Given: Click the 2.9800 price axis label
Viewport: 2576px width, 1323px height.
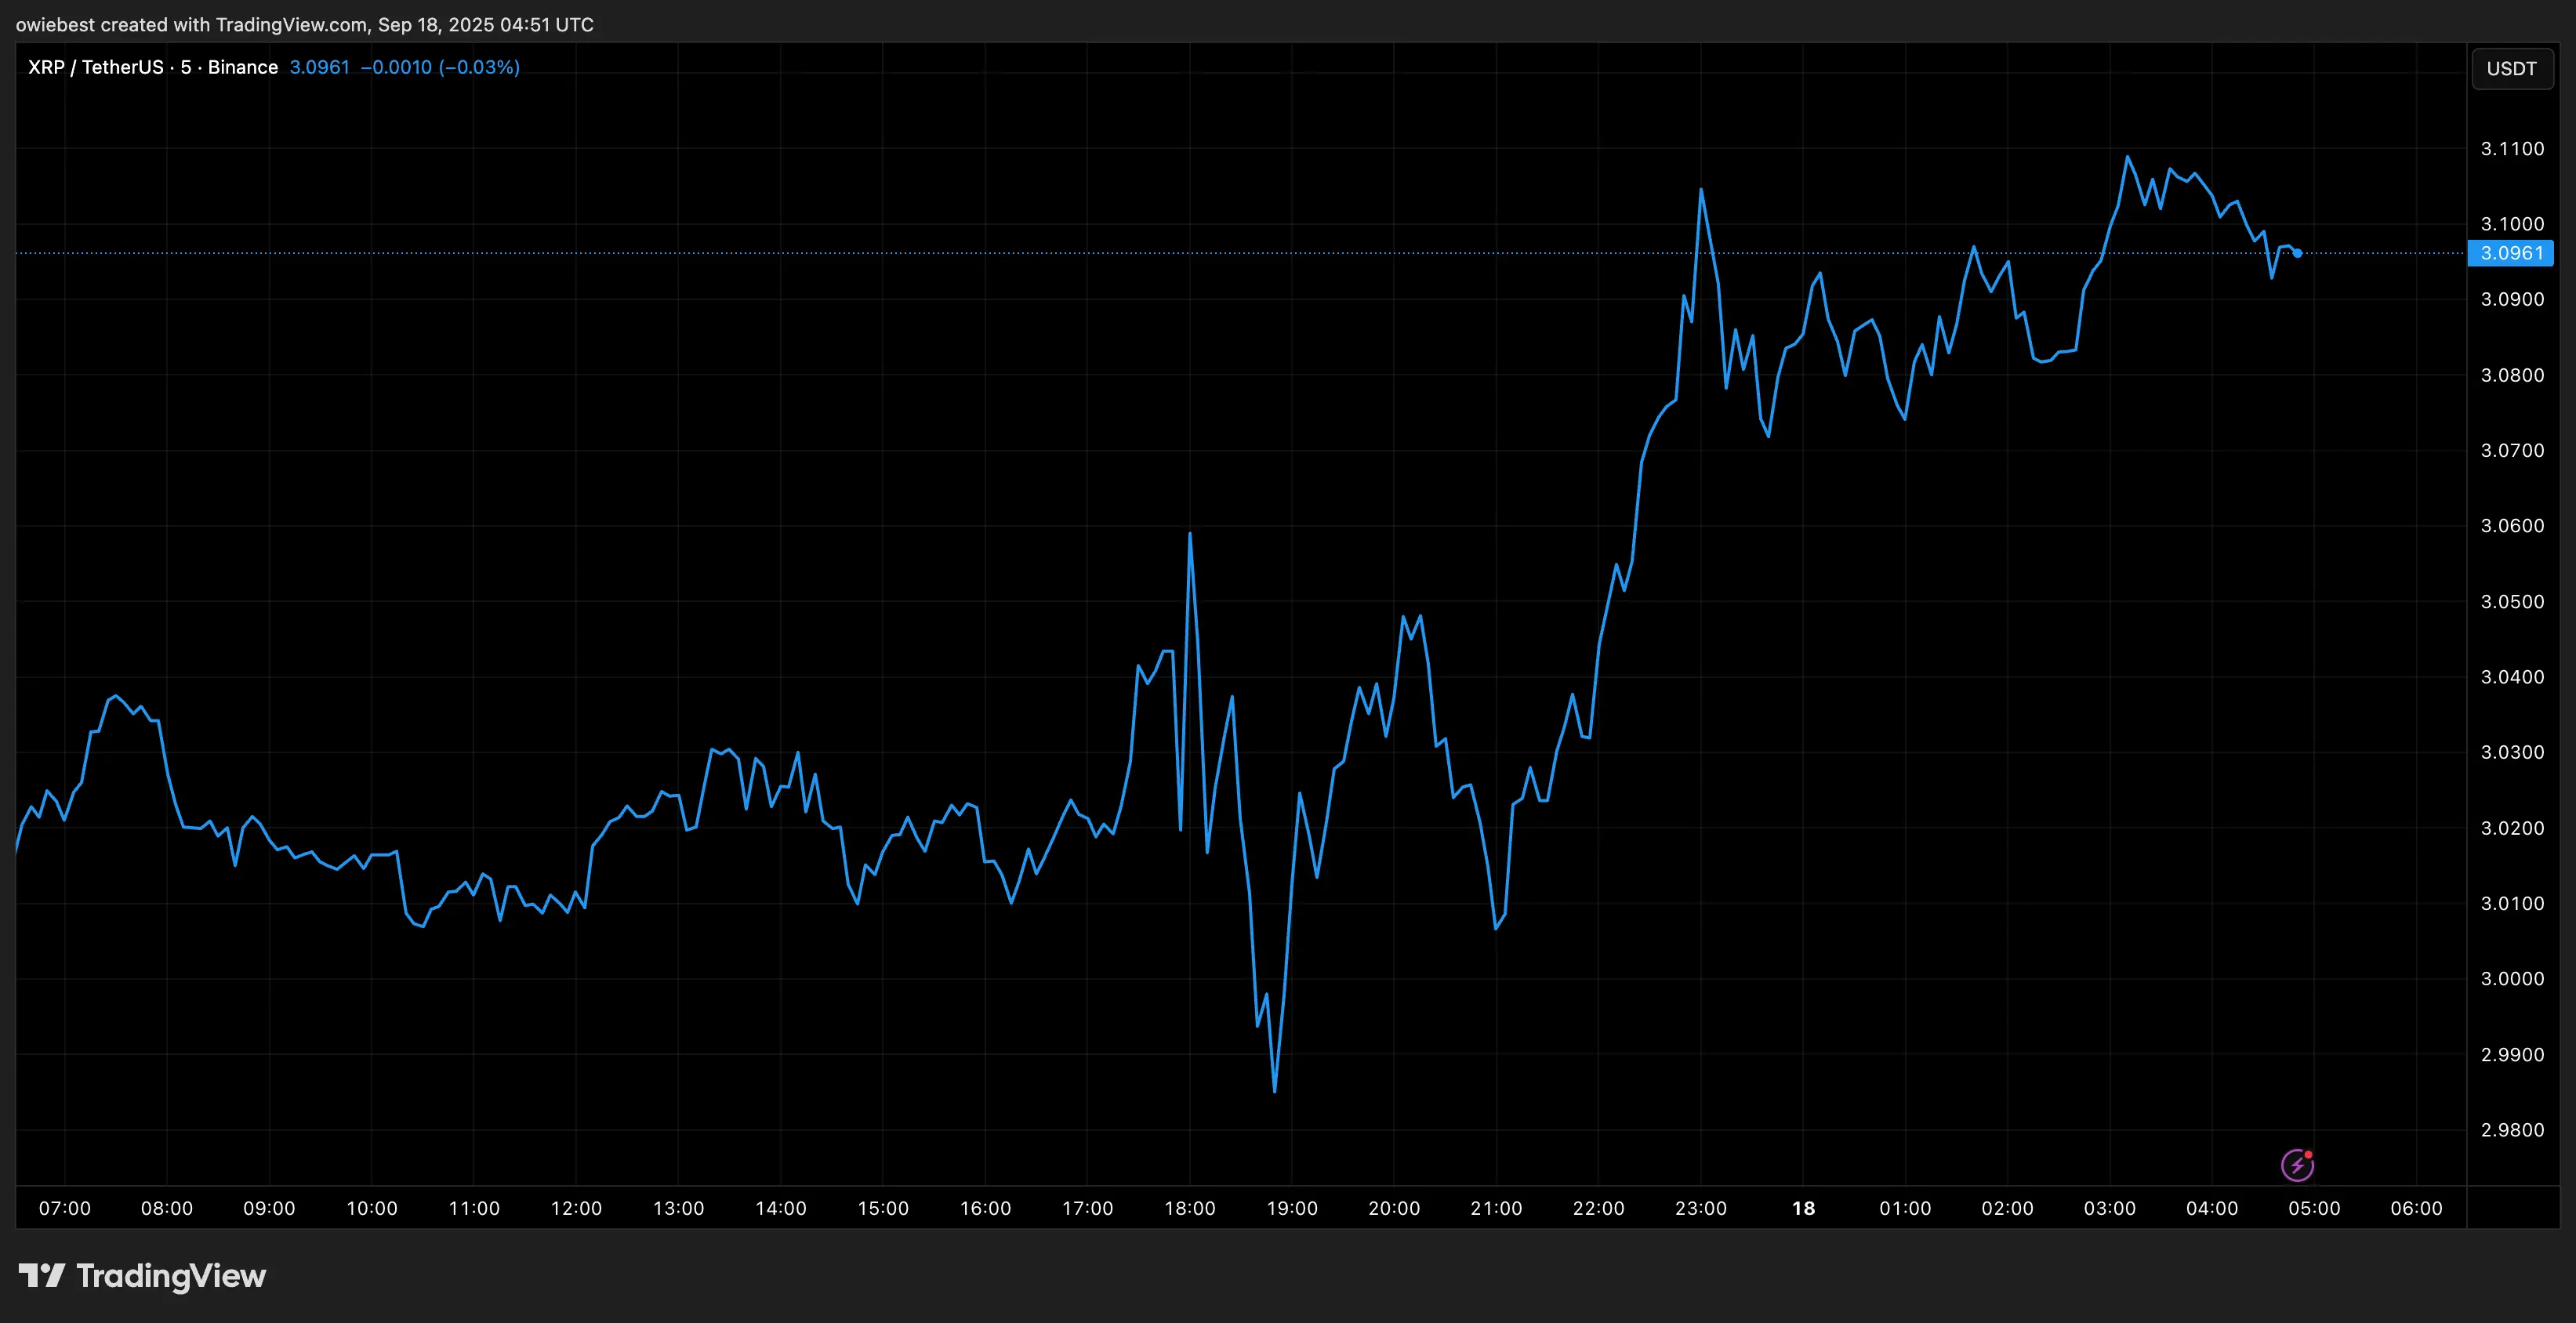Looking at the screenshot, I should (2512, 1130).
